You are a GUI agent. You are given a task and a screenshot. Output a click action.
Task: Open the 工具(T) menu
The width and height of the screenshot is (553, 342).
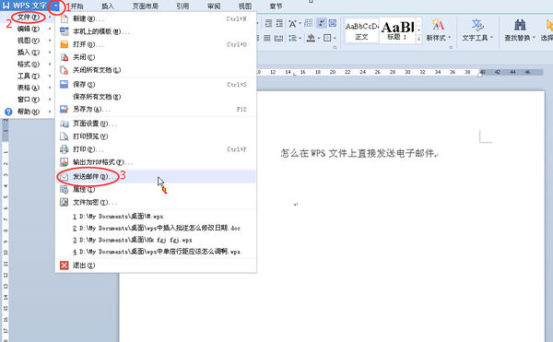pyautogui.click(x=28, y=77)
